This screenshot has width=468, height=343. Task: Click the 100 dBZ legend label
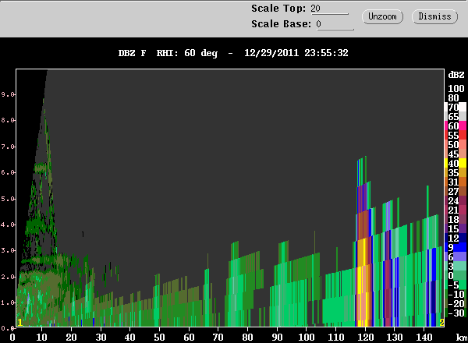(x=456, y=89)
